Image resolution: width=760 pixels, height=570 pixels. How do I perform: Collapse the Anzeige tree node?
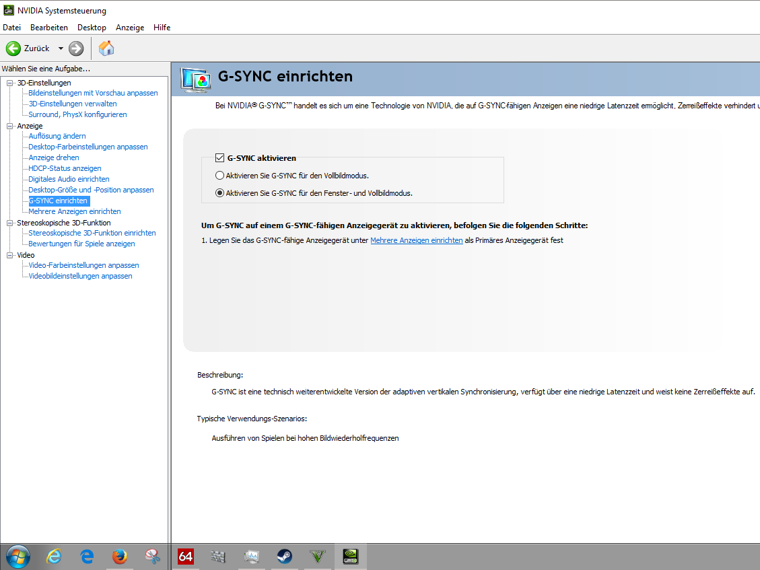[9, 126]
